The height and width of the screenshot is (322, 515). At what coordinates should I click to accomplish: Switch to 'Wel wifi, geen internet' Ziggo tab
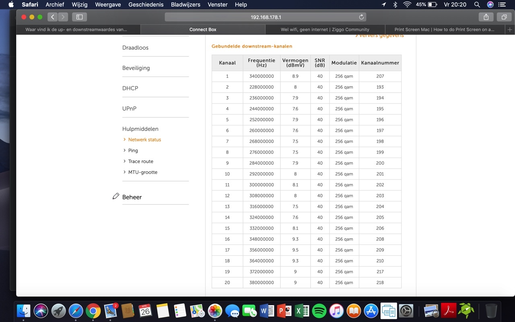[x=325, y=29]
